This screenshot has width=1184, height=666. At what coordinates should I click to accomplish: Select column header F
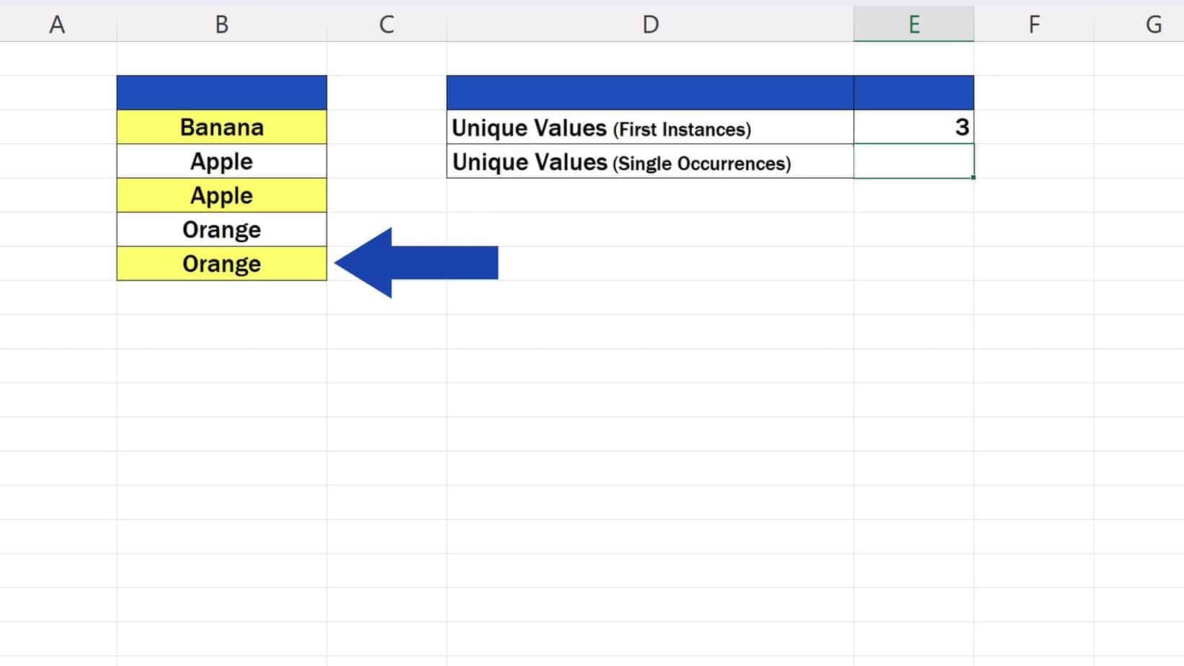coord(1034,23)
